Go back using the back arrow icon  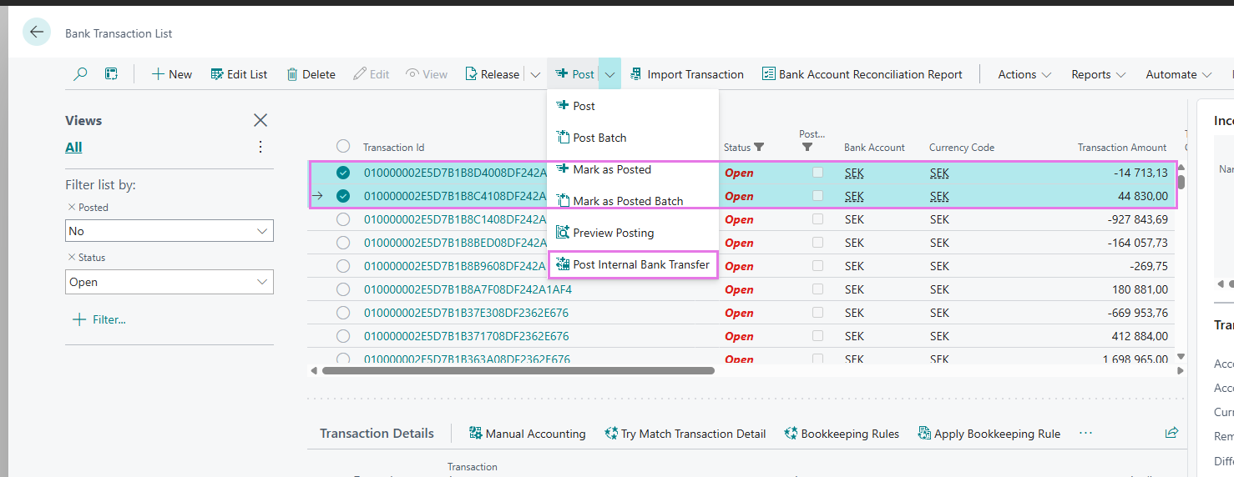coord(37,33)
